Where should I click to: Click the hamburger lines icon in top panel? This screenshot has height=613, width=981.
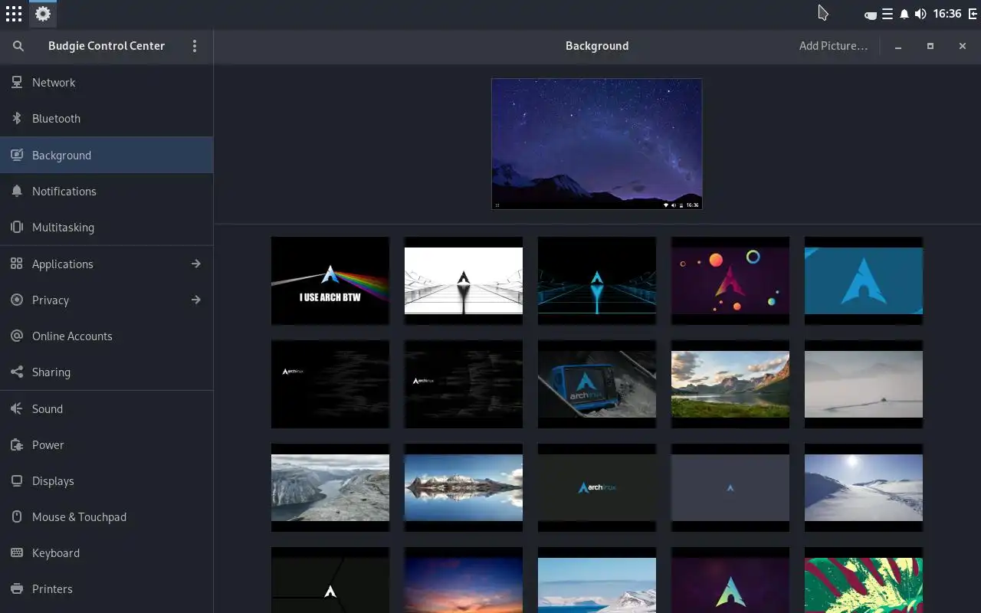coord(887,14)
